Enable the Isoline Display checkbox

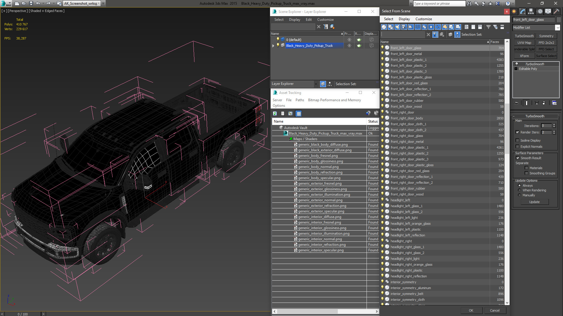[518, 140]
